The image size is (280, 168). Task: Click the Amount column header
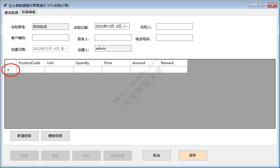pos(144,63)
